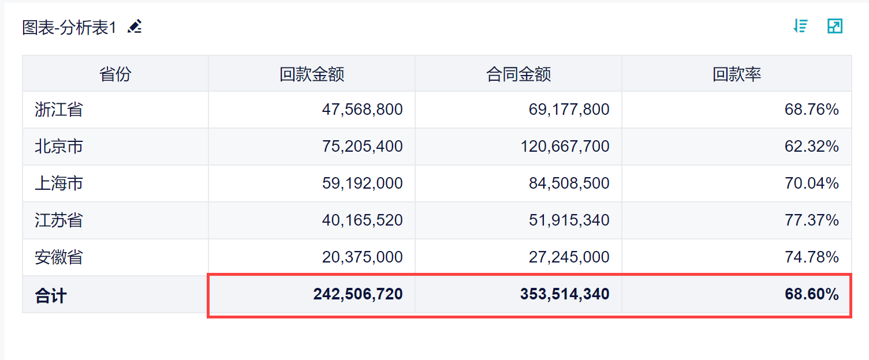Screen dimensions: 869x360
Task: Click the 北京市 province cell
Action: pyautogui.click(x=59, y=147)
